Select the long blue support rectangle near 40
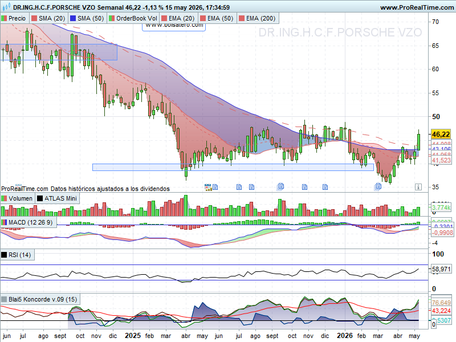The height and width of the screenshot is (342, 456). point(233,167)
